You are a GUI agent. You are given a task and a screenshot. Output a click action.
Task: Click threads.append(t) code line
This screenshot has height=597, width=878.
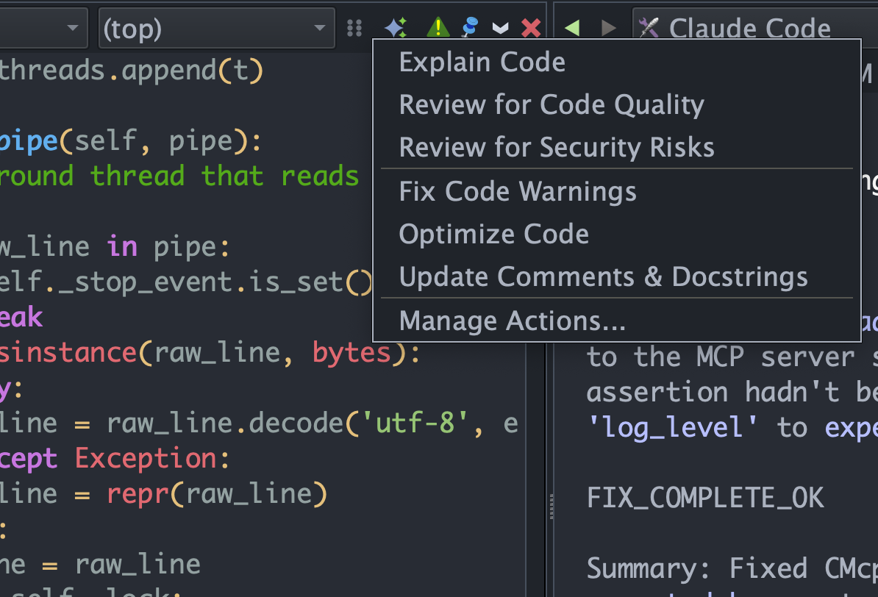131,71
